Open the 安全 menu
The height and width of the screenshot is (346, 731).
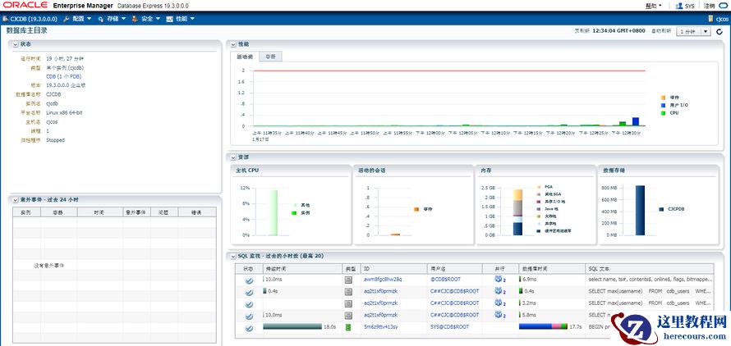click(x=146, y=19)
